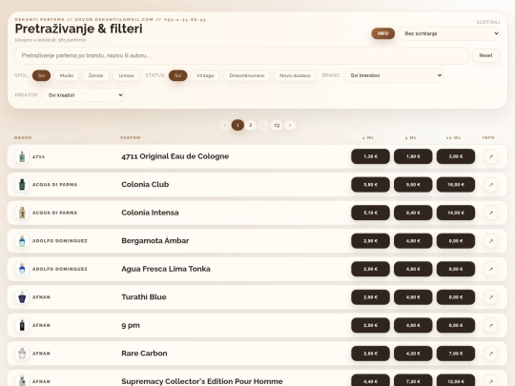The image size is (515, 386).
Task: Filter by Ženski gender
Action: click(95, 75)
